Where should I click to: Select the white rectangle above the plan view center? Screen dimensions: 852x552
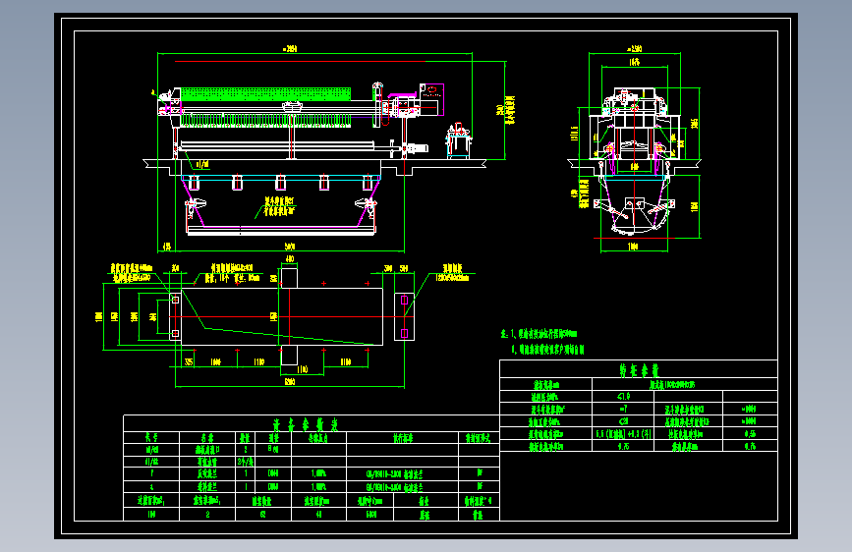click(289, 278)
